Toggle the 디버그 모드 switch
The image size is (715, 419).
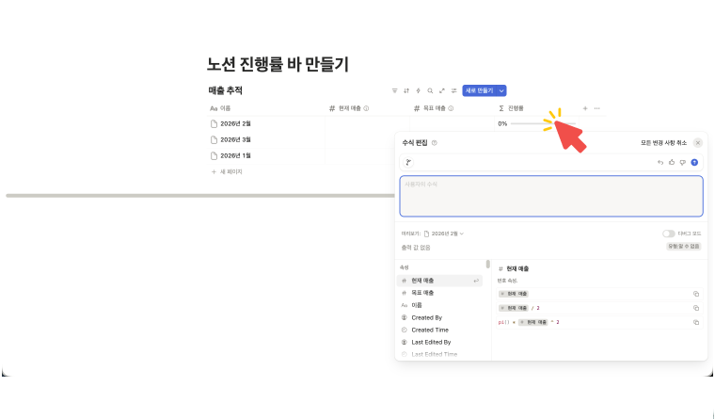pos(669,234)
